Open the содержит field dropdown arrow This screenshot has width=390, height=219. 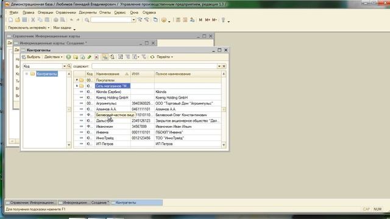(x=219, y=66)
